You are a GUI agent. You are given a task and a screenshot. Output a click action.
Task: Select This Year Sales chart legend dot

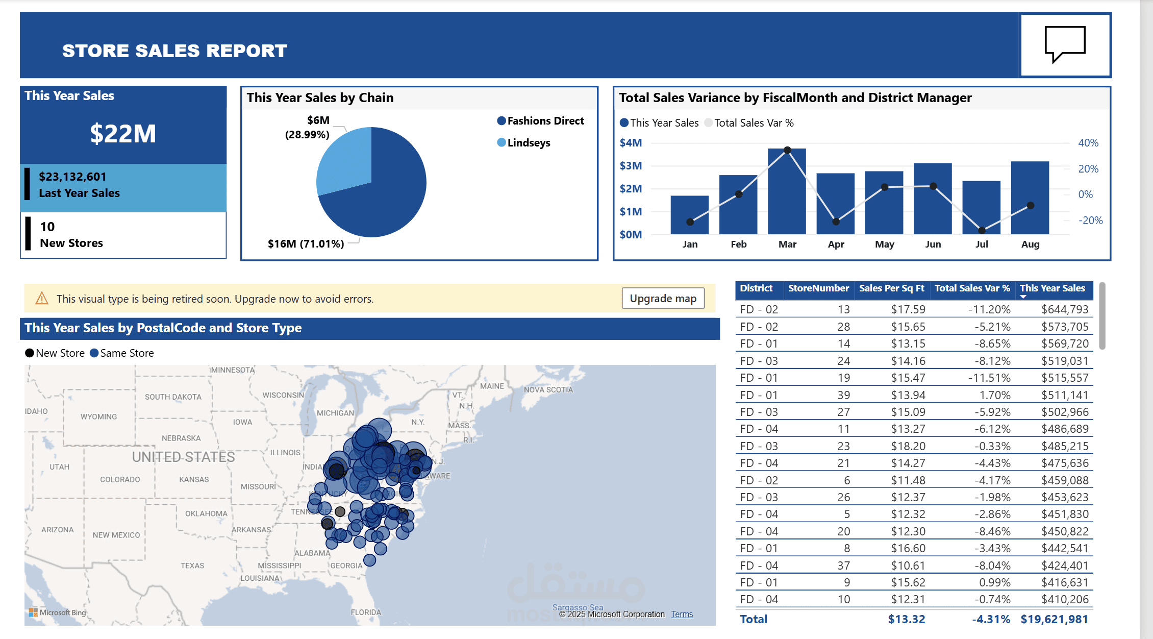624,123
